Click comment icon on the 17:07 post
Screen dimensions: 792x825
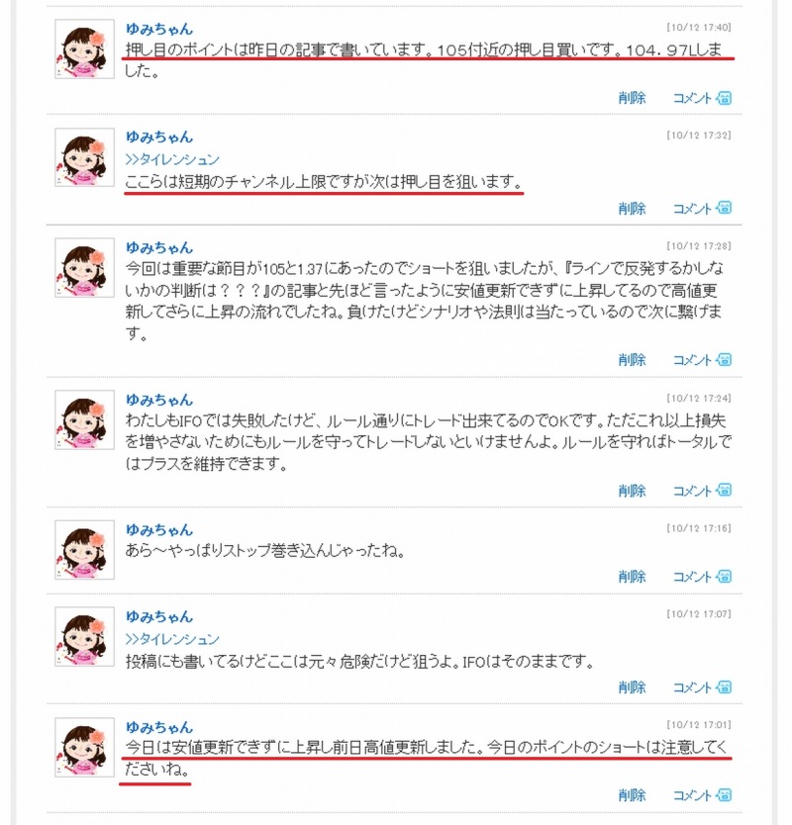pos(724,687)
